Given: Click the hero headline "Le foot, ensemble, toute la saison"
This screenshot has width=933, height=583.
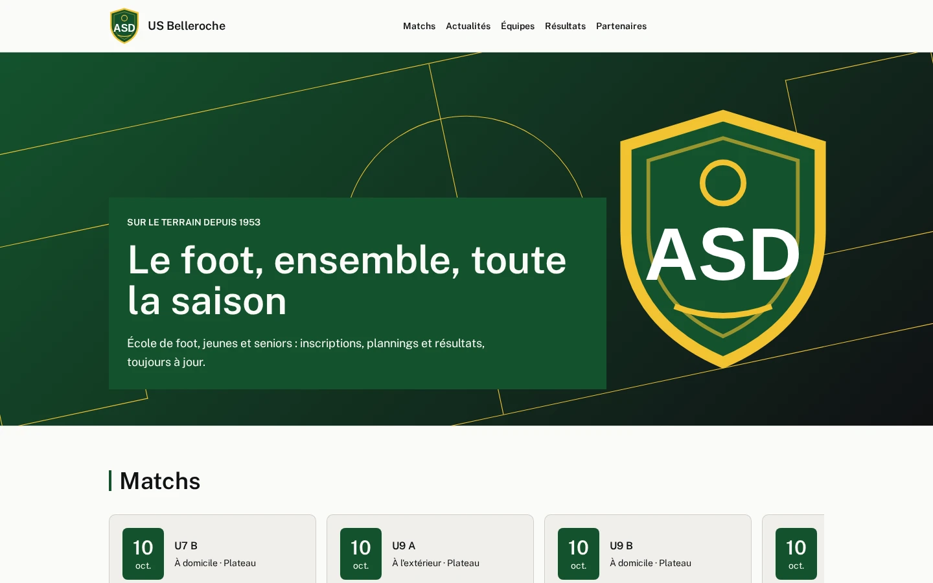Looking at the screenshot, I should [347, 280].
